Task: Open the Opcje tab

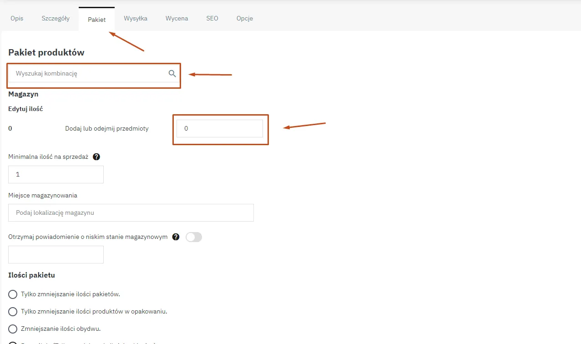Action: pyautogui.click(x=244, y=19)
